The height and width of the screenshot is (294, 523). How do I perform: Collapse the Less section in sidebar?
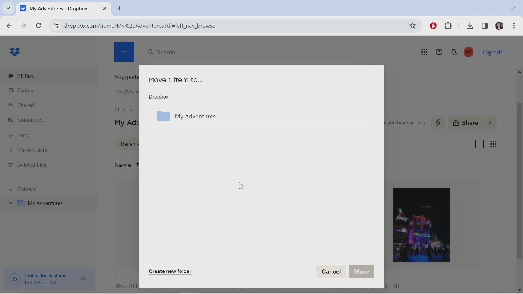[10, 136]
